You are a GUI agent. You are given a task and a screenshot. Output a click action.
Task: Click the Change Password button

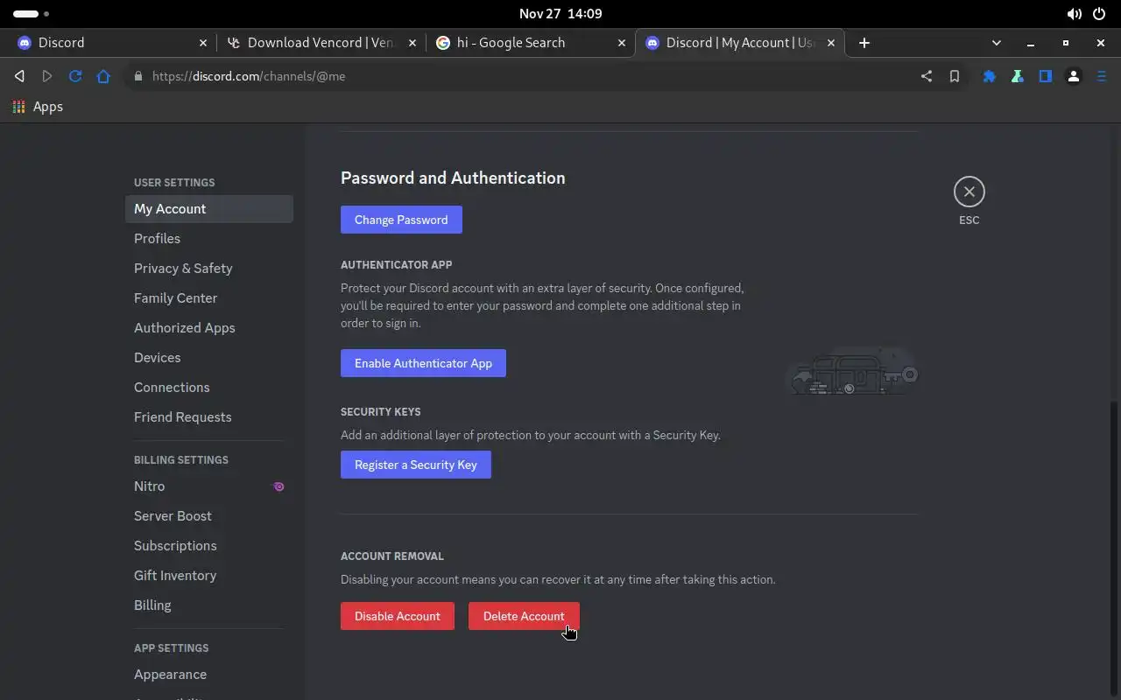tap(401, 220)
